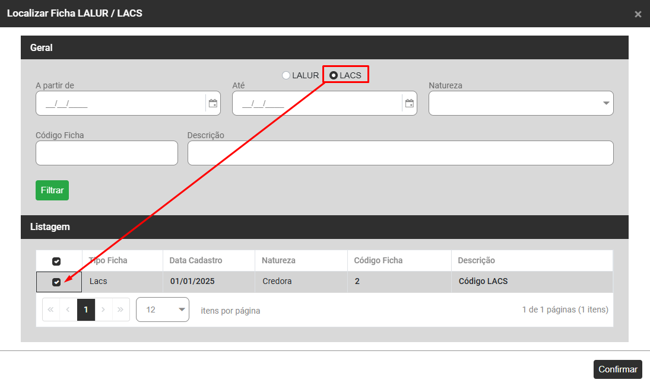Screen dimensions: 650x386
Task: Sort by Natureza column header
Action: [302, 260]
